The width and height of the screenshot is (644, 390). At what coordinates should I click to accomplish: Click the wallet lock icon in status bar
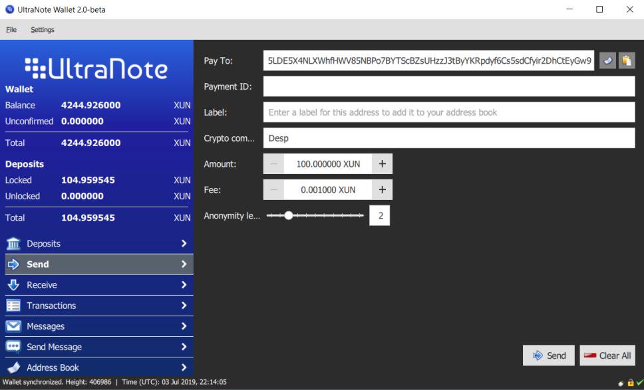tap(630, 383)
